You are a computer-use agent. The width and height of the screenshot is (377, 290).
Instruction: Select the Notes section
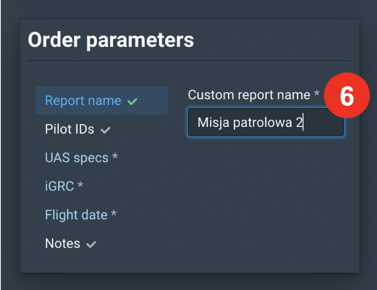62,243
